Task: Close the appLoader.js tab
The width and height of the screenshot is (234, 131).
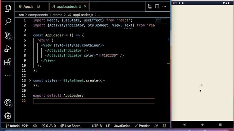Action: click(85, 7)
